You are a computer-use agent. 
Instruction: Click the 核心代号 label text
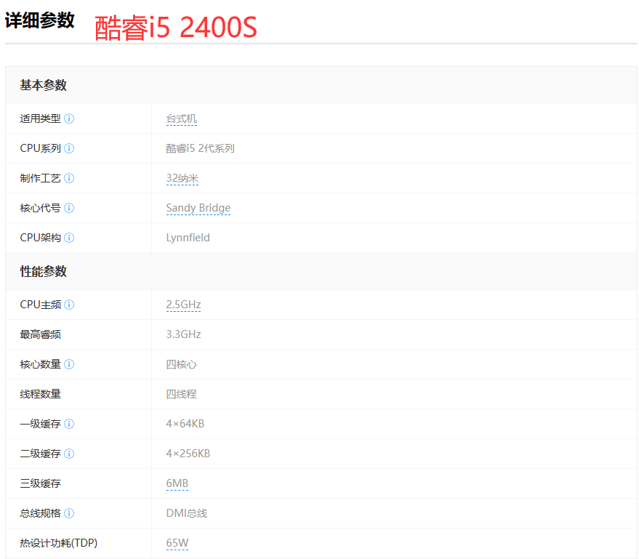[40, 208]
